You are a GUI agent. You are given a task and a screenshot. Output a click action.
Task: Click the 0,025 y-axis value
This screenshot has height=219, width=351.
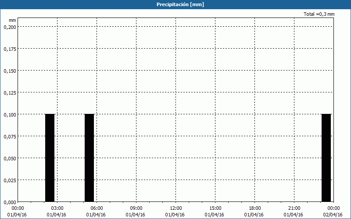pos(10,180)
